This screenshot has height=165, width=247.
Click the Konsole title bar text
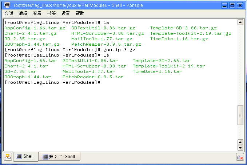click(x=78, y=5)
